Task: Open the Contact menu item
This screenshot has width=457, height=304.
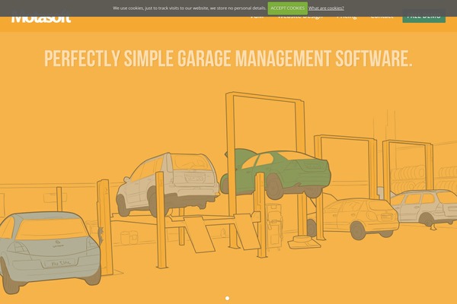Action: tap(382, 17)
